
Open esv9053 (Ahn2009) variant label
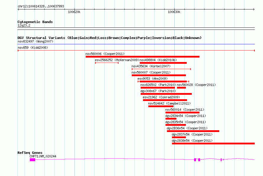tap(152, 79)
